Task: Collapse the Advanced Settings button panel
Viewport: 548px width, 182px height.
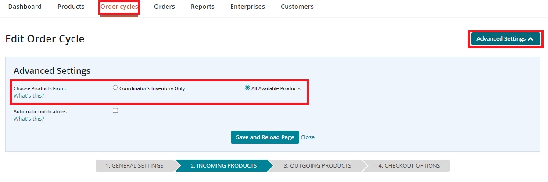Action: click(505, 39)
